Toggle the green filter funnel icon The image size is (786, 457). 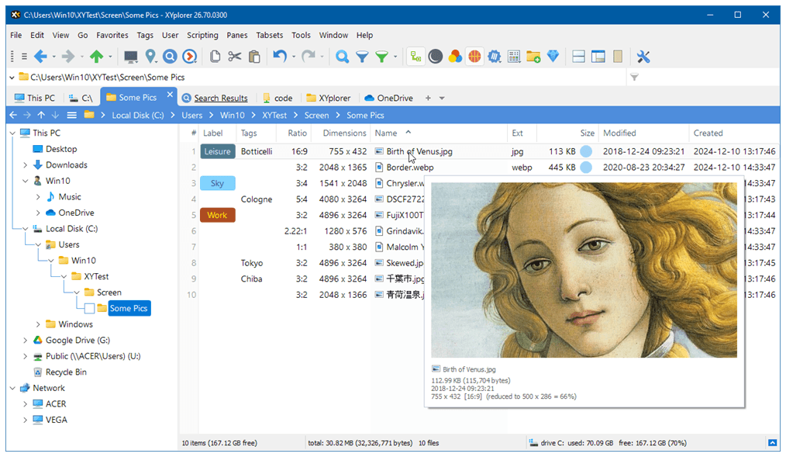[380, 56]
